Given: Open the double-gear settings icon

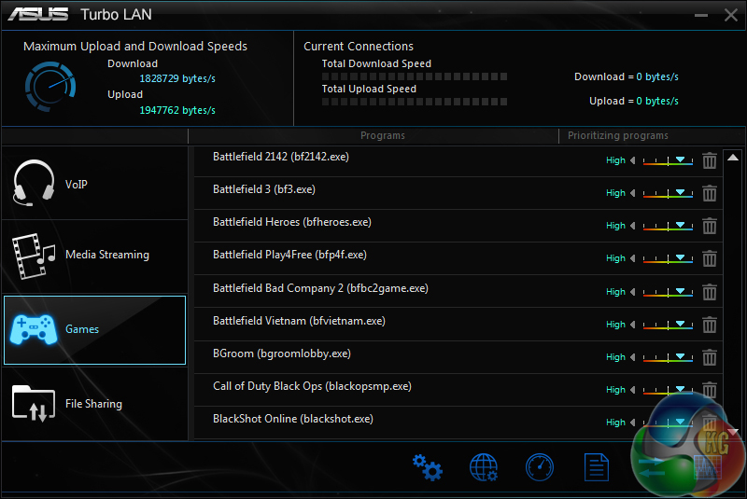Looking at the screenshot, I should (427, 466).
